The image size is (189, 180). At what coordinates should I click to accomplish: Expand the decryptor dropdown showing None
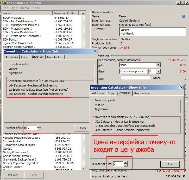(x=158, y=65)
